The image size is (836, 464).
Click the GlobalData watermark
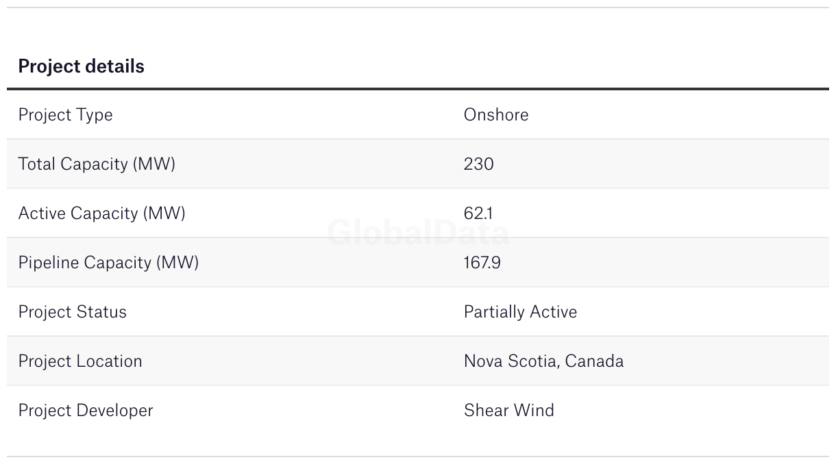[x=418, y=233]
